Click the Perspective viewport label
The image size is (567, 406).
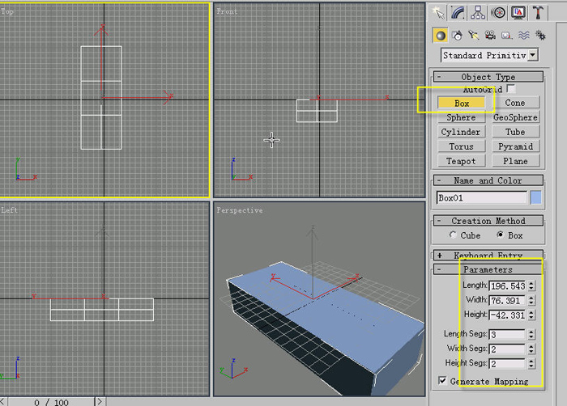click(240, 210)
